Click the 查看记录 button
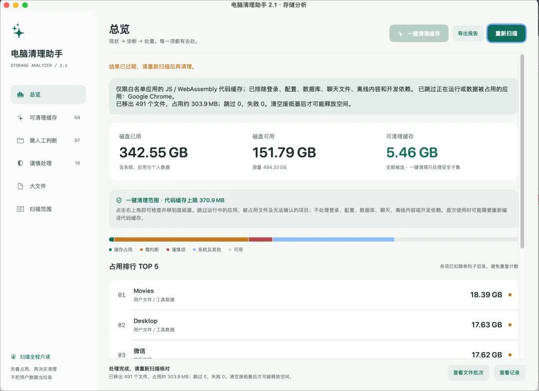539x391 pixels. pos(510,373)
